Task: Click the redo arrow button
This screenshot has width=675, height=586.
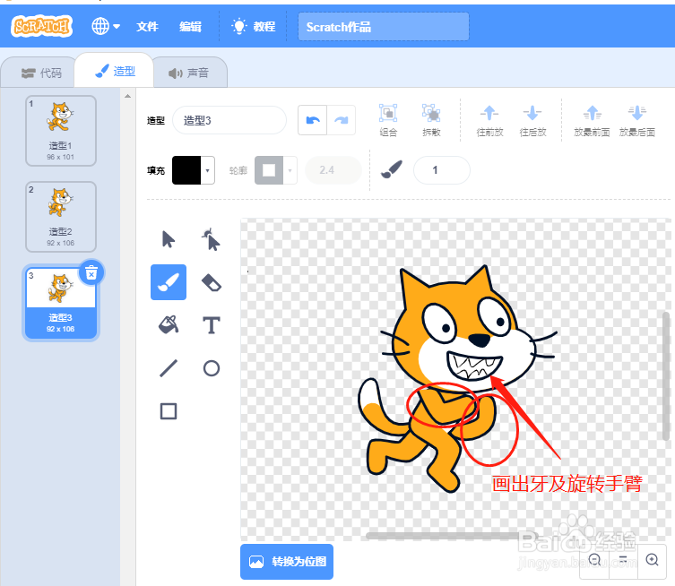Action: click(x=342, y=120)
